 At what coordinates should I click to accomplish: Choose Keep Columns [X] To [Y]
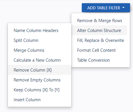click(x=40, y=90)
